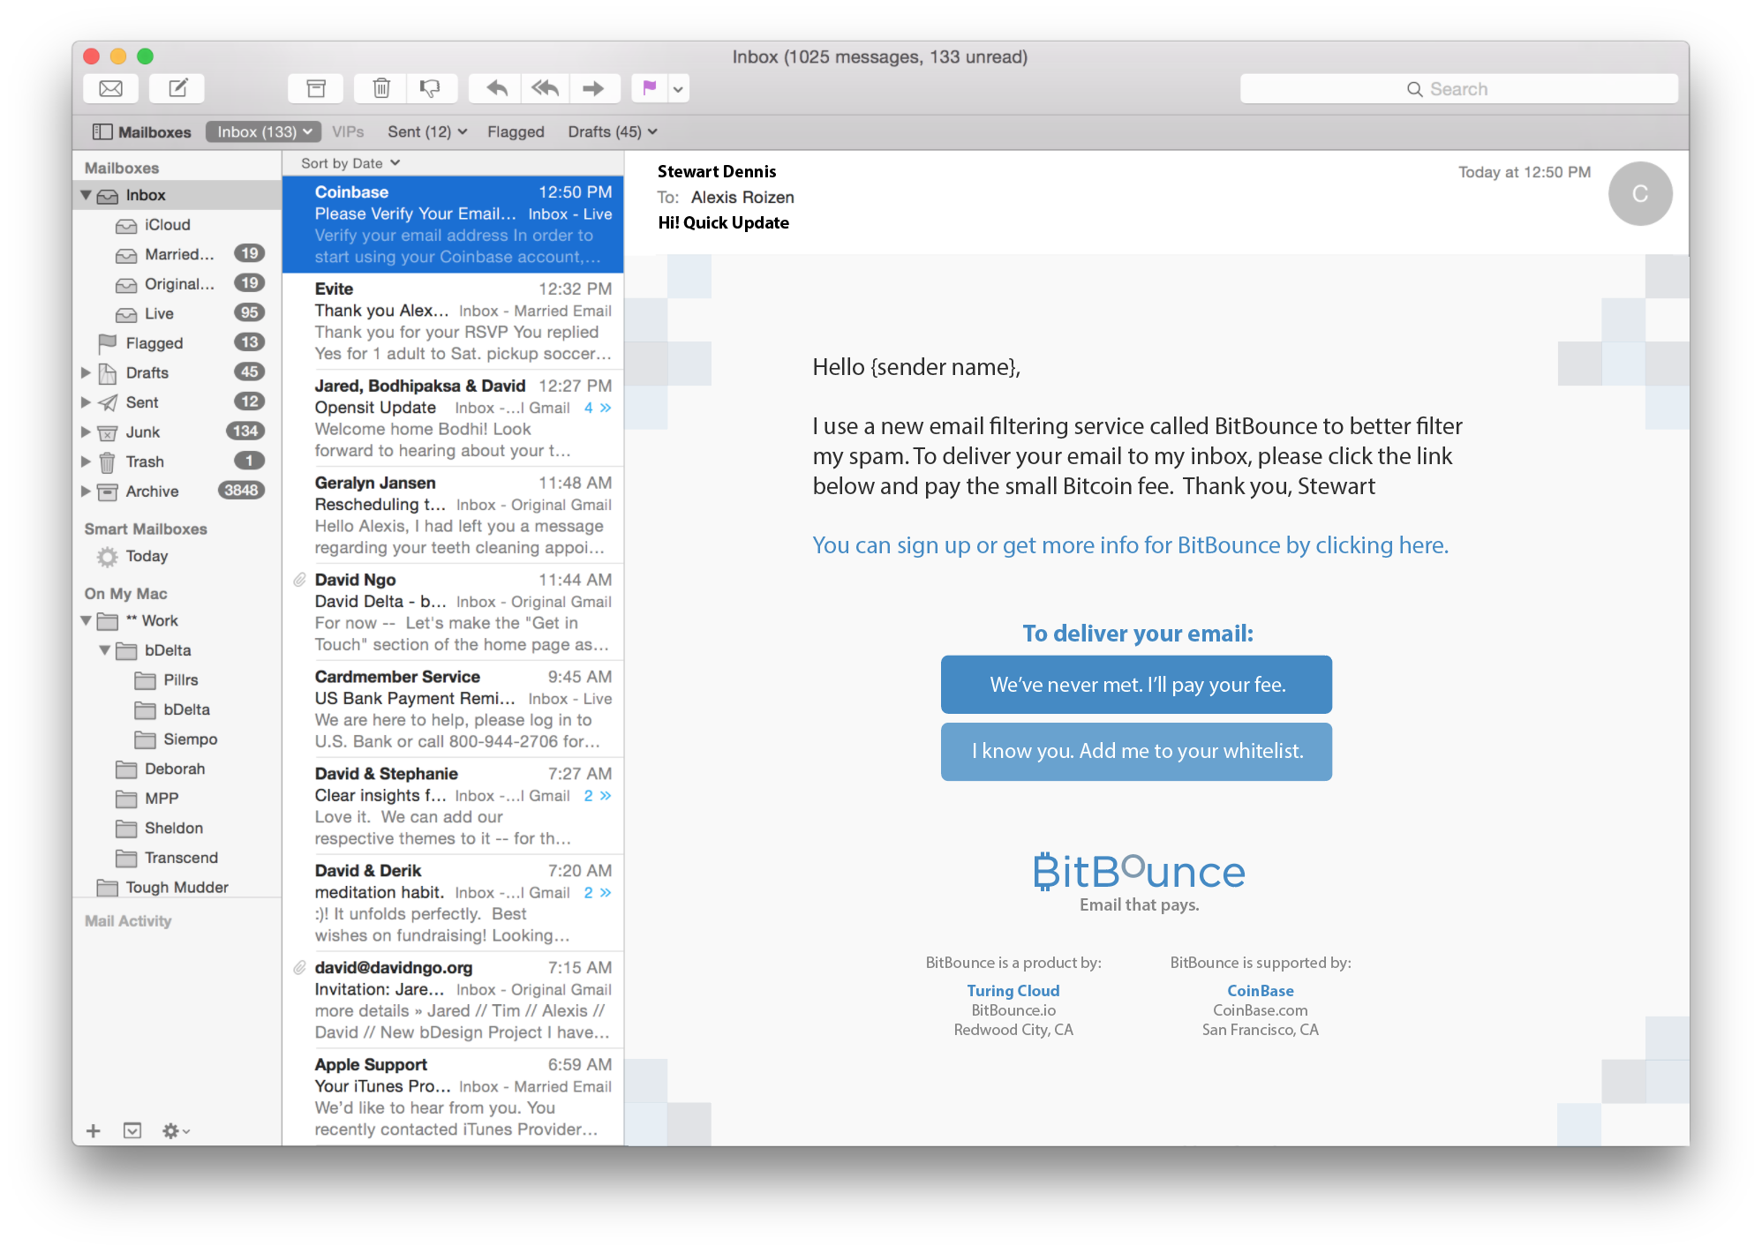The width and height of the screenshot is (1762, 1253).
Task: Click the add mailbox plus button
Action: [x=94, y=1130]
